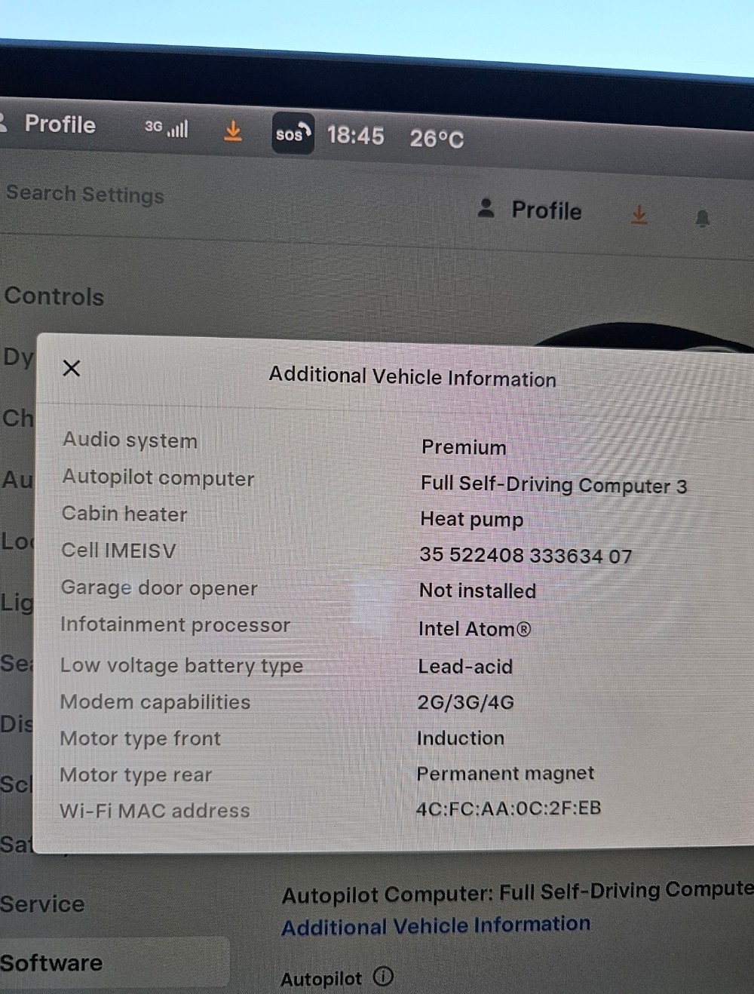Open the notifications bell icon
This screenshot has width=754, height=994.
pyautogui.click(x=702, y=219)
